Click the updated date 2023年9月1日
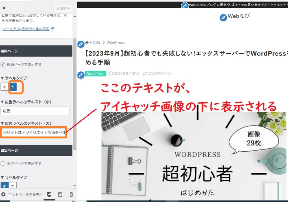Viewport: 288px width, 202px height. pos(160,74)
